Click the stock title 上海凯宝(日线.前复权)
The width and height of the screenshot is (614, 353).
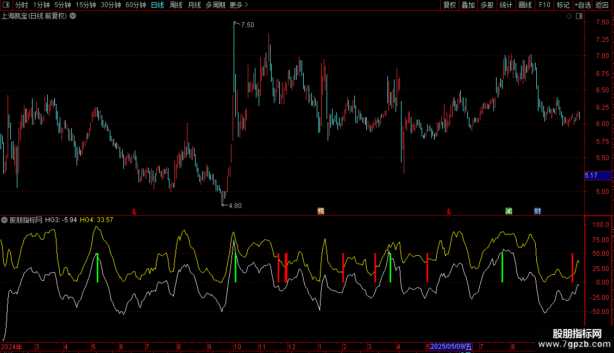(34, 16)
